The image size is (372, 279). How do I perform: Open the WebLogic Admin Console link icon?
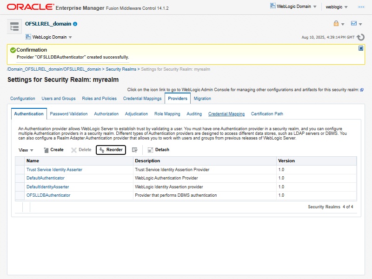362,90
